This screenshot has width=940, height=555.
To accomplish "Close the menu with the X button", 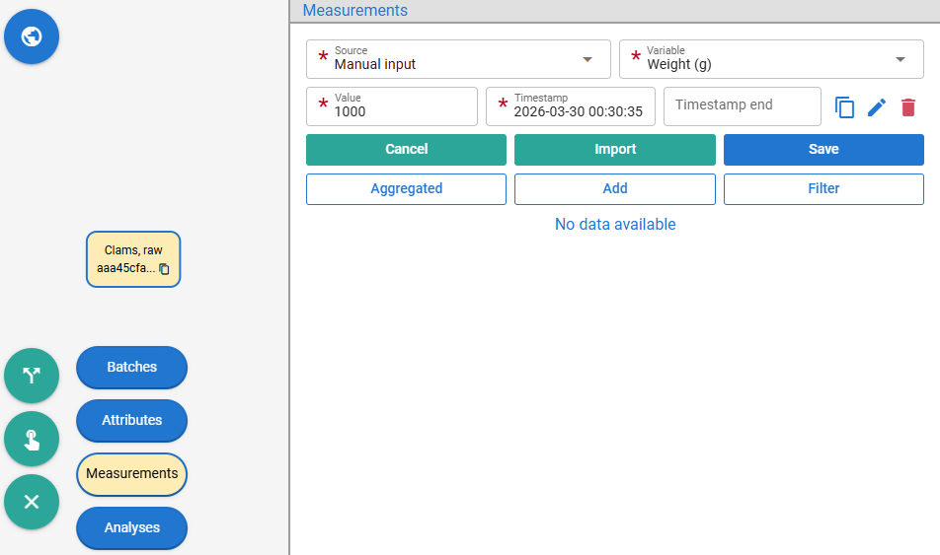I will (x=32, y=502).
